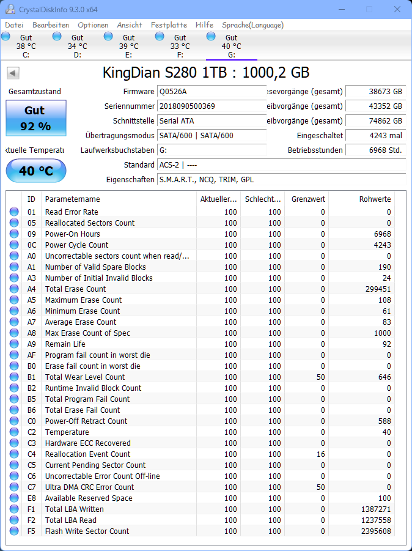Click status orb for Average Erase Count
Image resolution: width=412 pixels, height=551 pixels.
pyautogui.click(x=14, y=322)
